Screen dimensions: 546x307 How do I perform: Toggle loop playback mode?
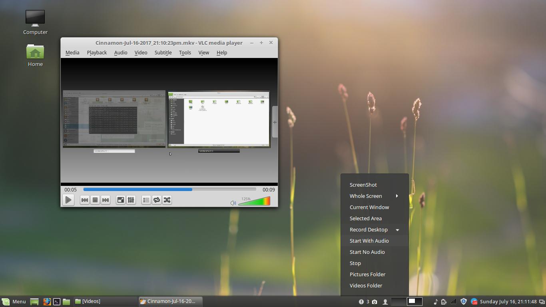(156, 200)
